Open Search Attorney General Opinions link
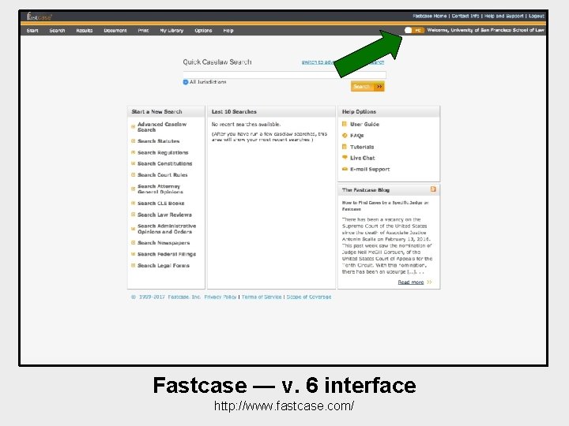This screenshot has height=426, width=569. pyautogui.click(x=160, y=189)
